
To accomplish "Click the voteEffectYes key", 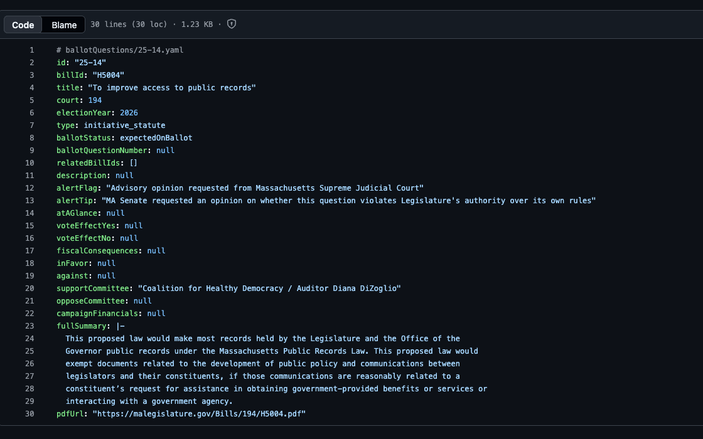I will pyautogui.click(x=85, y=226).
